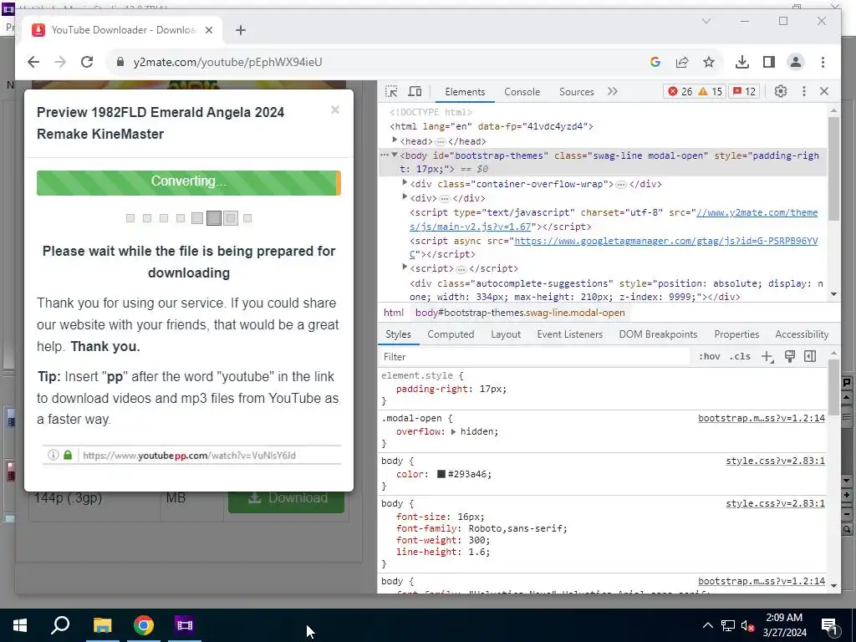Expand the unnamed div node

click(x=405, y=197)
